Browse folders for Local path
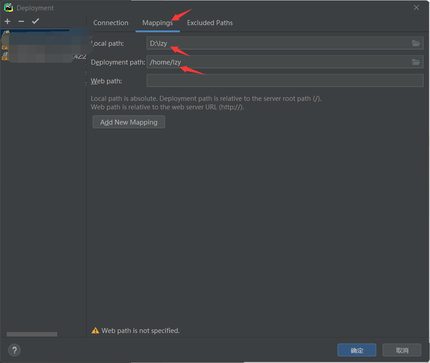Image resolution: width=430 pixels, height=363 pixels. pyautogui.click(x=416, y=43)
